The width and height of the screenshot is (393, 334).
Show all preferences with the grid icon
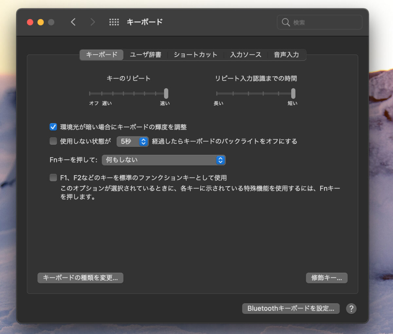pyautogui.click(x=114, y=22)
